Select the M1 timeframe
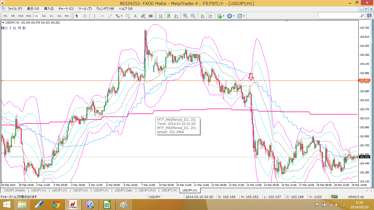374x210 pixels. 5,16
